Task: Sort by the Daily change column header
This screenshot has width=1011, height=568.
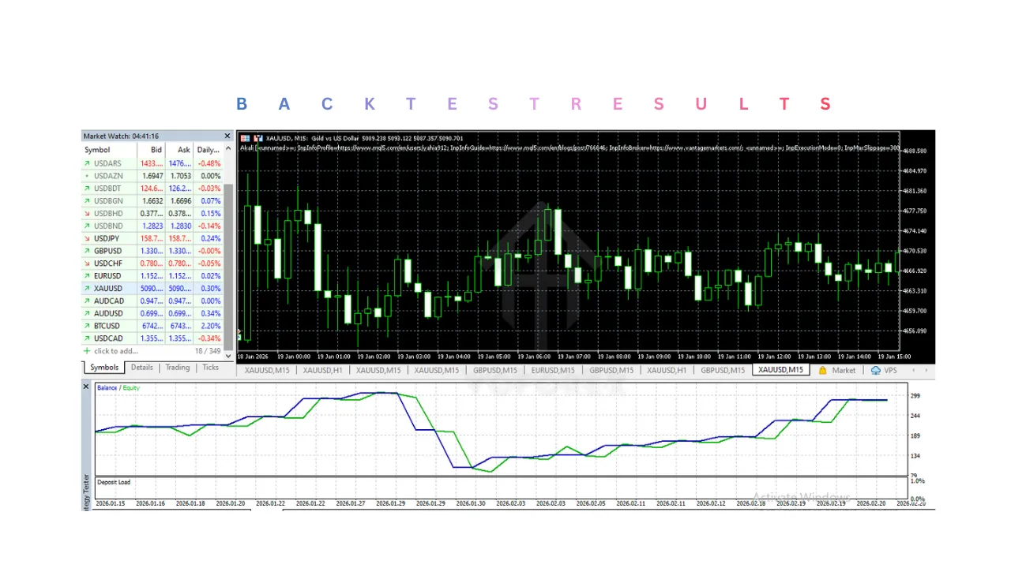Action: pyautogui.click(x=209, y=150)
